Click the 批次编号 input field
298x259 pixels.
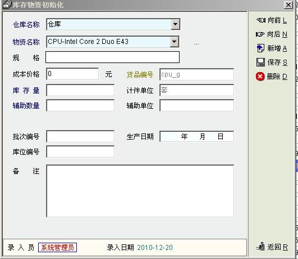[x=80, y=136]
